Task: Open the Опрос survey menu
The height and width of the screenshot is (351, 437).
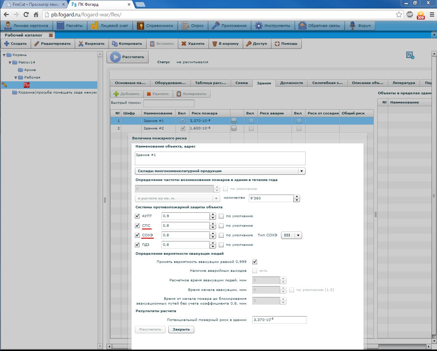Action: click(x=193, y=26)
